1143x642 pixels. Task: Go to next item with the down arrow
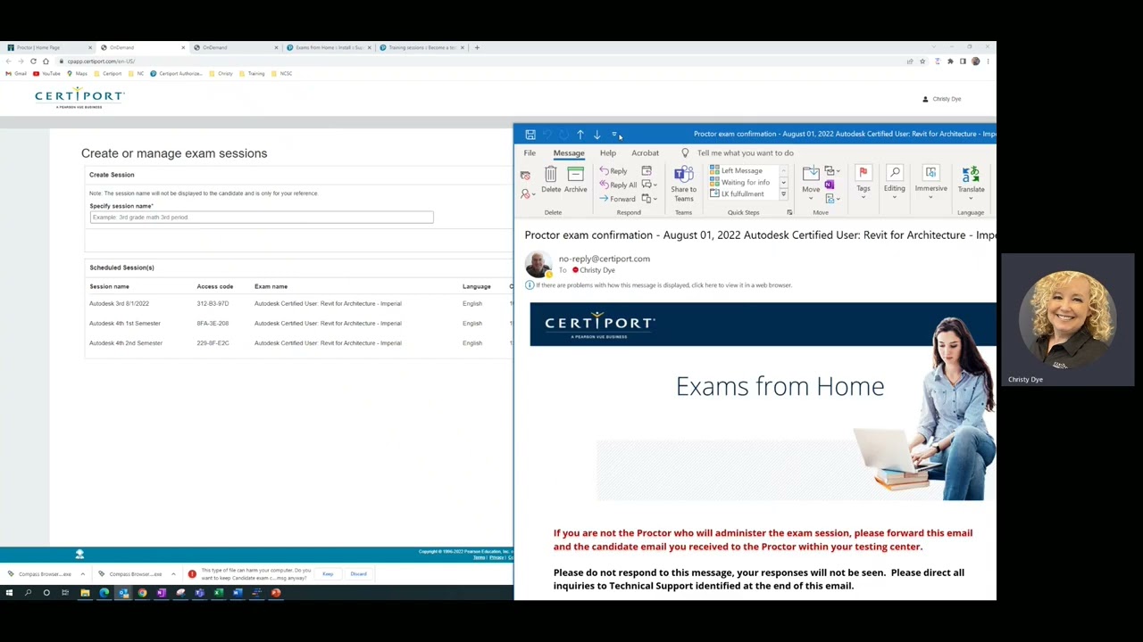(597, 135)
